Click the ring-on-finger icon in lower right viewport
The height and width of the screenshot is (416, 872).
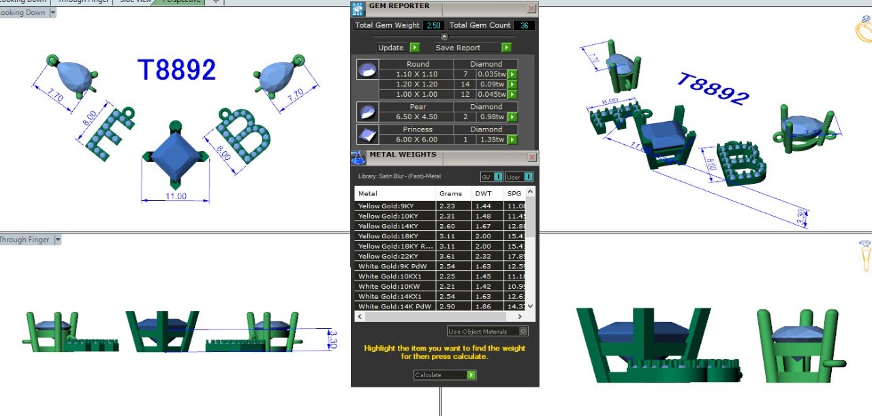(x=865, y=255)
